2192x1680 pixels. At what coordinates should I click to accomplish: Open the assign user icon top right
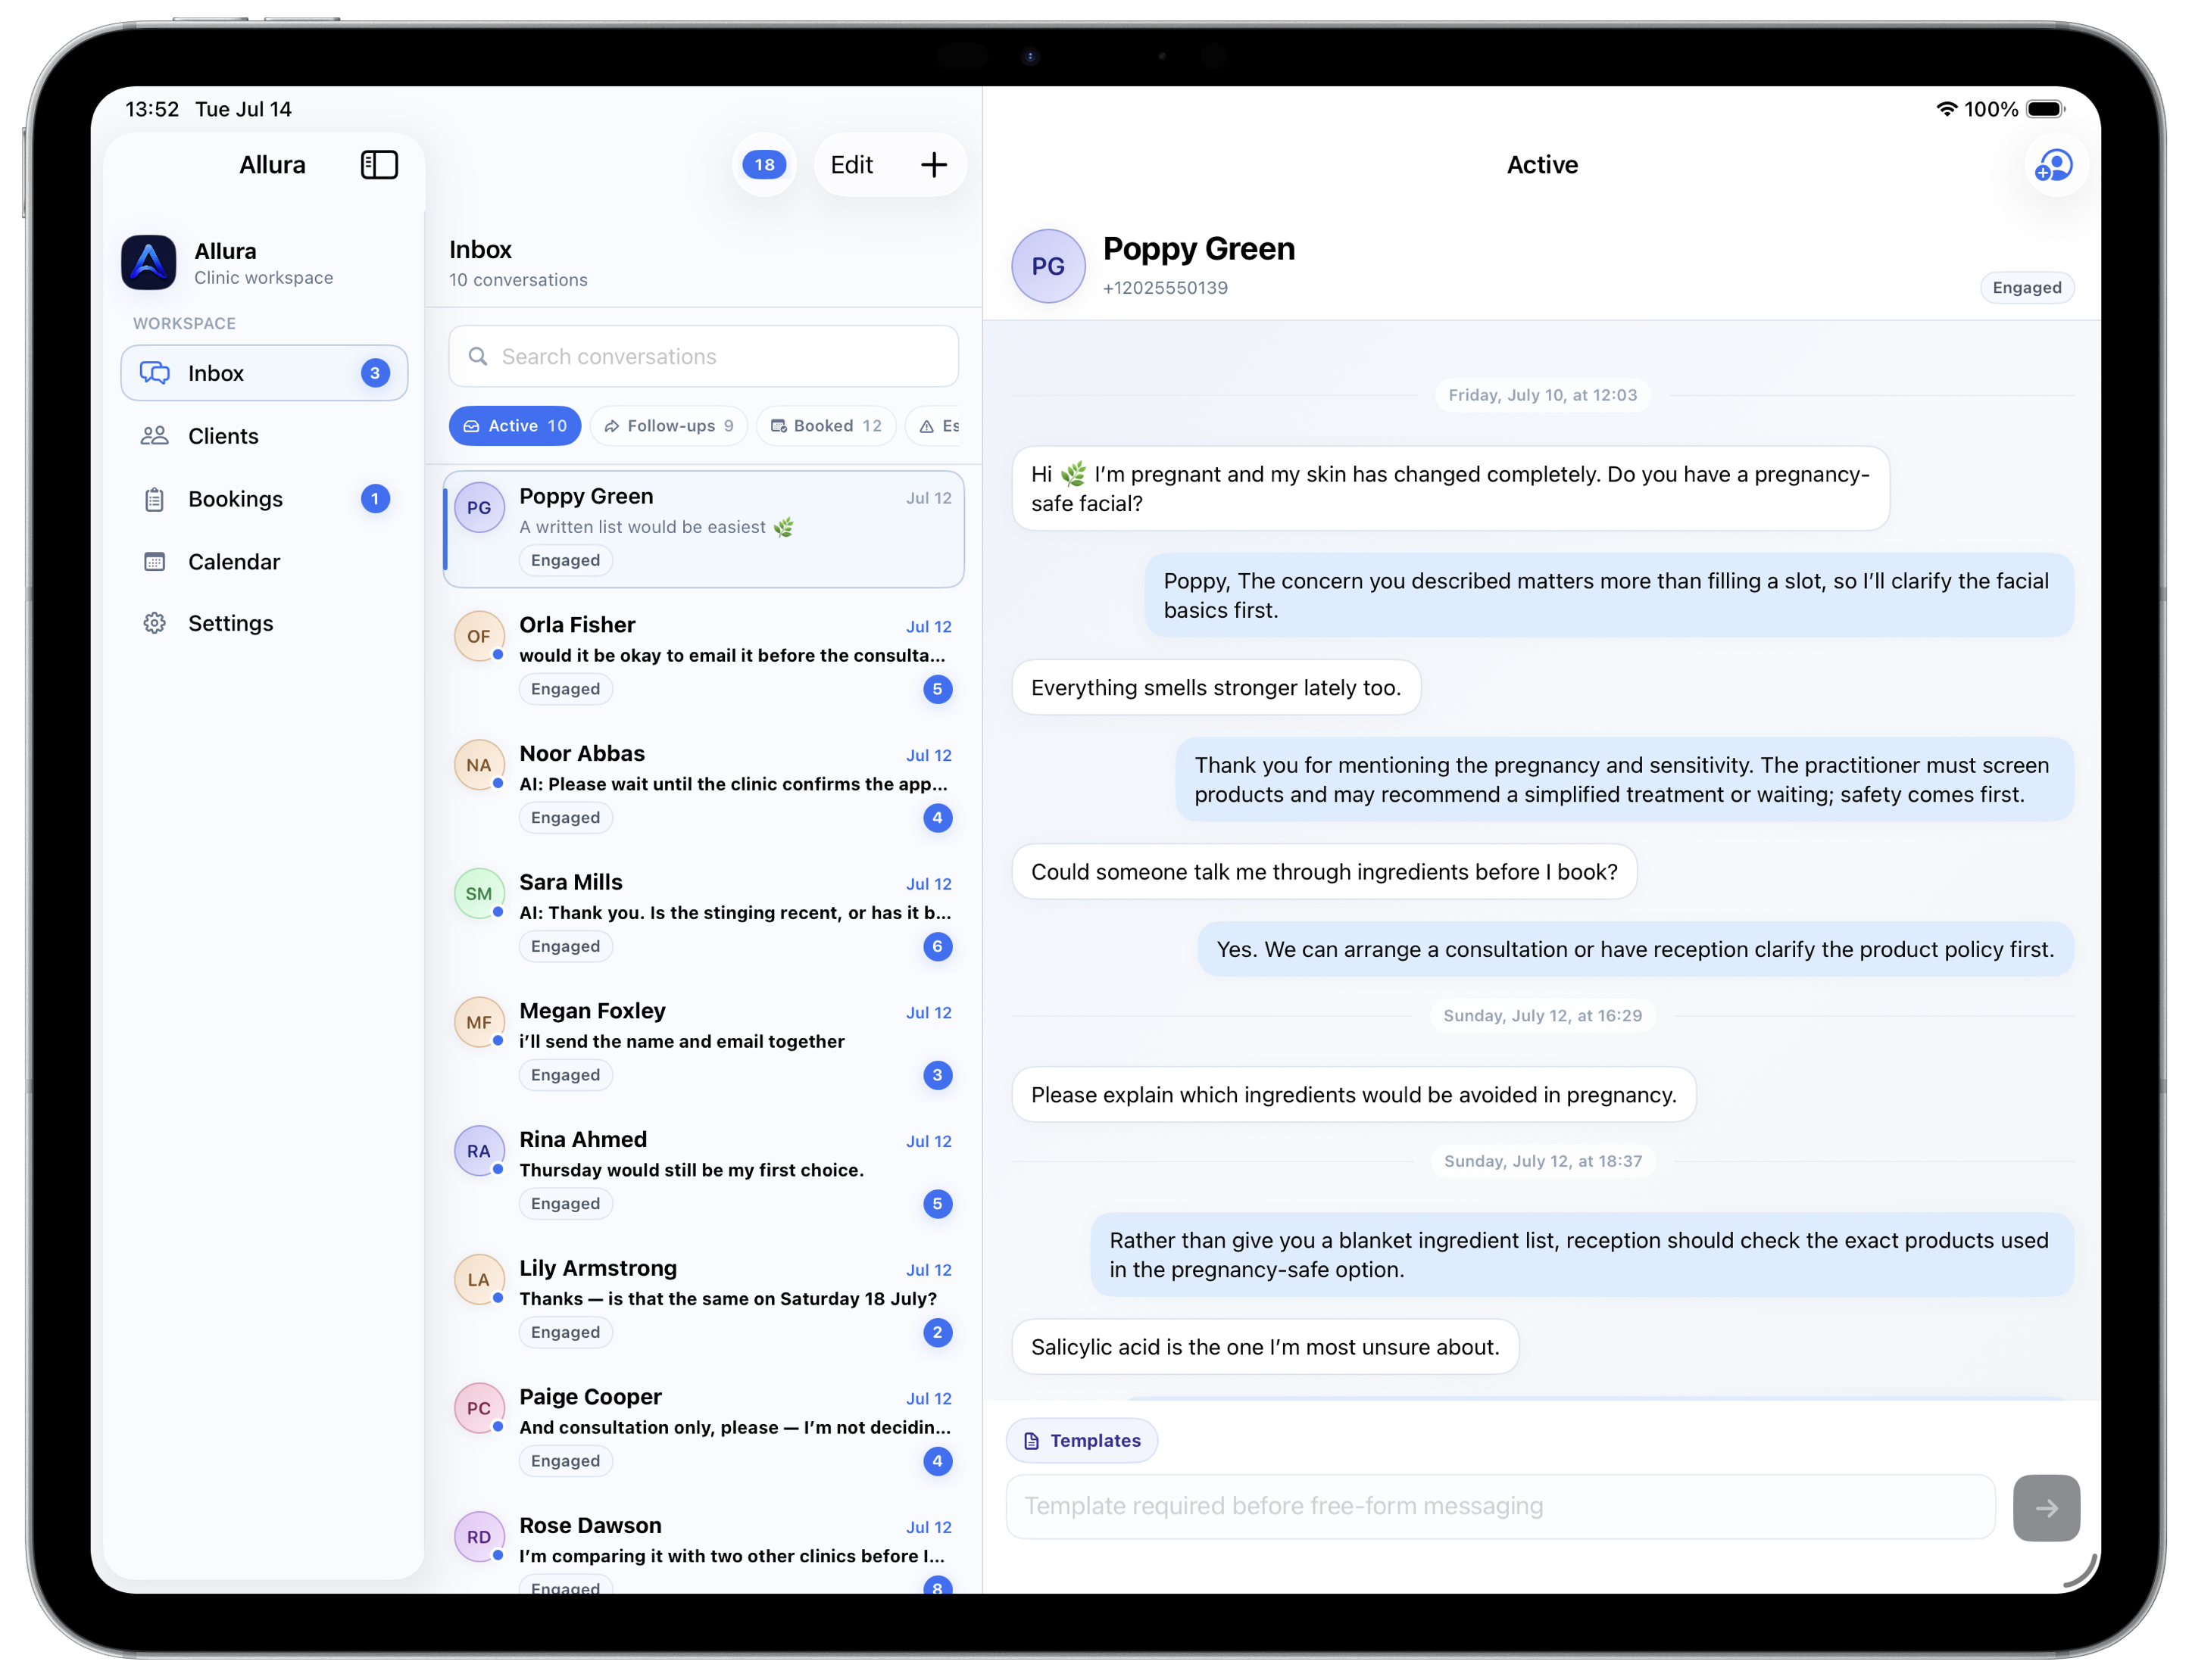click(2054, 165)
